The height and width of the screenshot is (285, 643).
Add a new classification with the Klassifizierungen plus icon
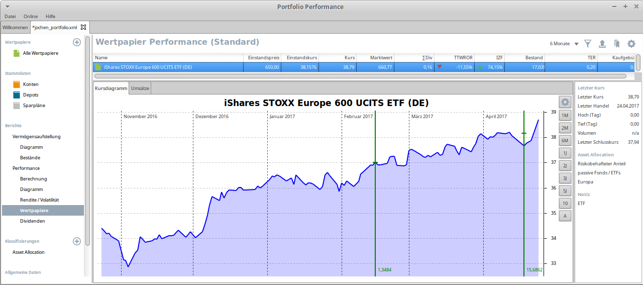point(77,241)
